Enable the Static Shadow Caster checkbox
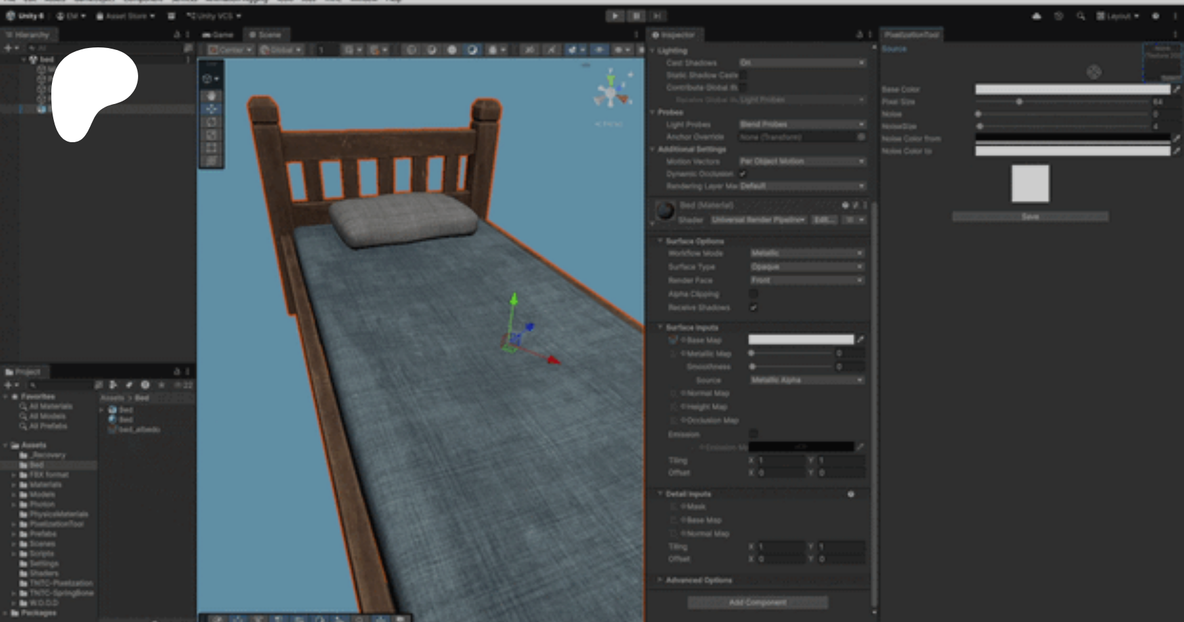Screen dimensions: 1184x622 pos(743,75)
